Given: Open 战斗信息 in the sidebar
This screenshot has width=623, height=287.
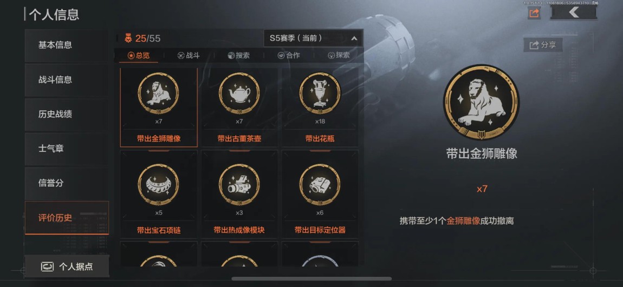Looking at the screenshot, I should click(x=66, y=79).
